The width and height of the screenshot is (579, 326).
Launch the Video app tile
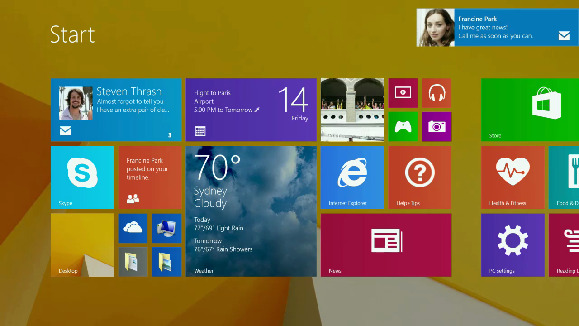(x=403, y=93)
